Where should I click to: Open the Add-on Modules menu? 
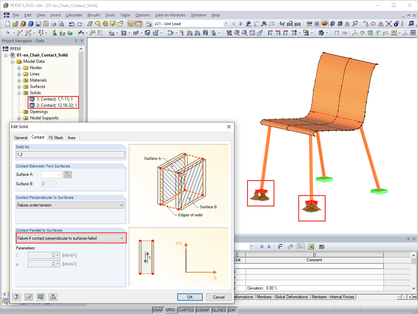tap(170, 15)
